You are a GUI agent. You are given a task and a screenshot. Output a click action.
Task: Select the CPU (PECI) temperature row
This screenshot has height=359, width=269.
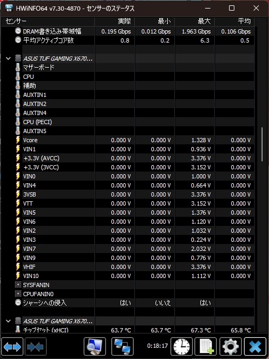pos(128,122)
